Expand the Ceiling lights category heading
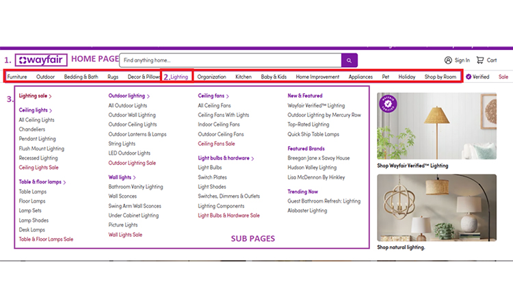 [x=36, y=110]
